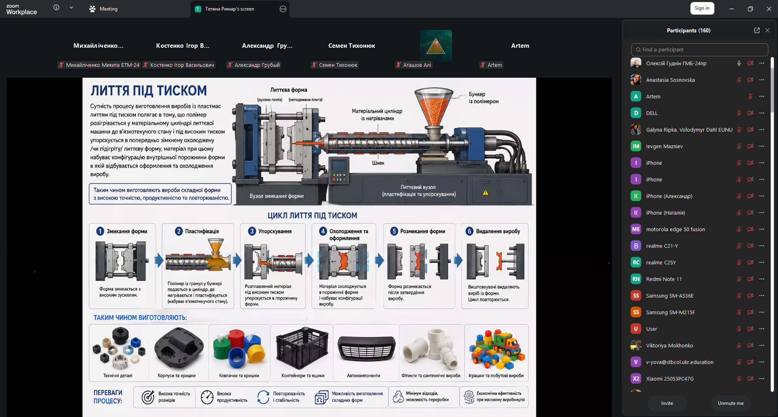Open more options on the shared screen tab
The width and height of the screenshot is (778, 417).
283,9
